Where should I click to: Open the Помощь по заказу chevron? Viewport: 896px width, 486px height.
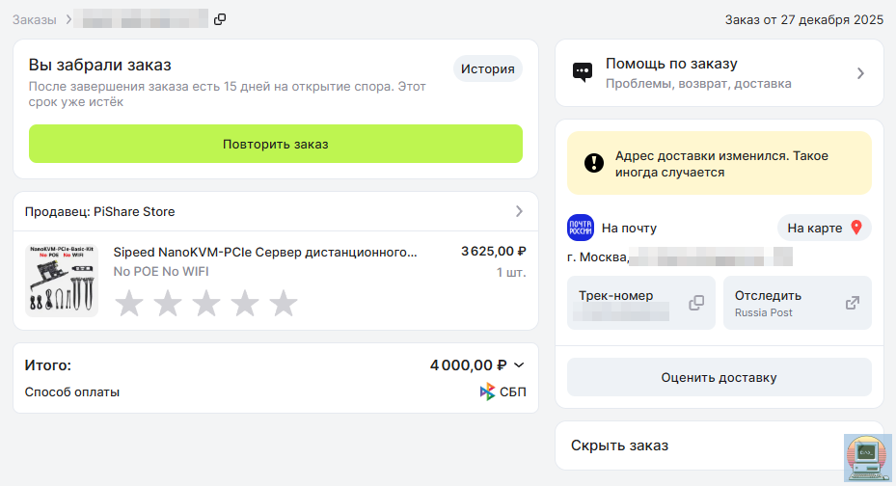(860, 73)
